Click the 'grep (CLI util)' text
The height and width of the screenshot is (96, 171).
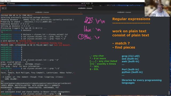(131, 56)
